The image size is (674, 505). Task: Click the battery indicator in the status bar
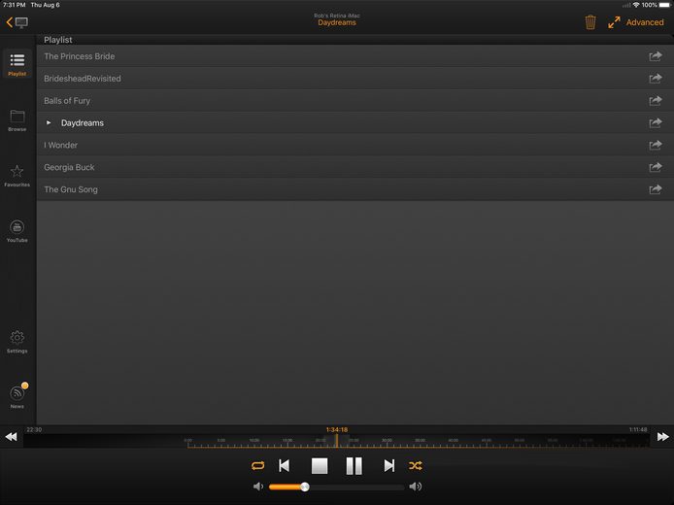point(664,5)
